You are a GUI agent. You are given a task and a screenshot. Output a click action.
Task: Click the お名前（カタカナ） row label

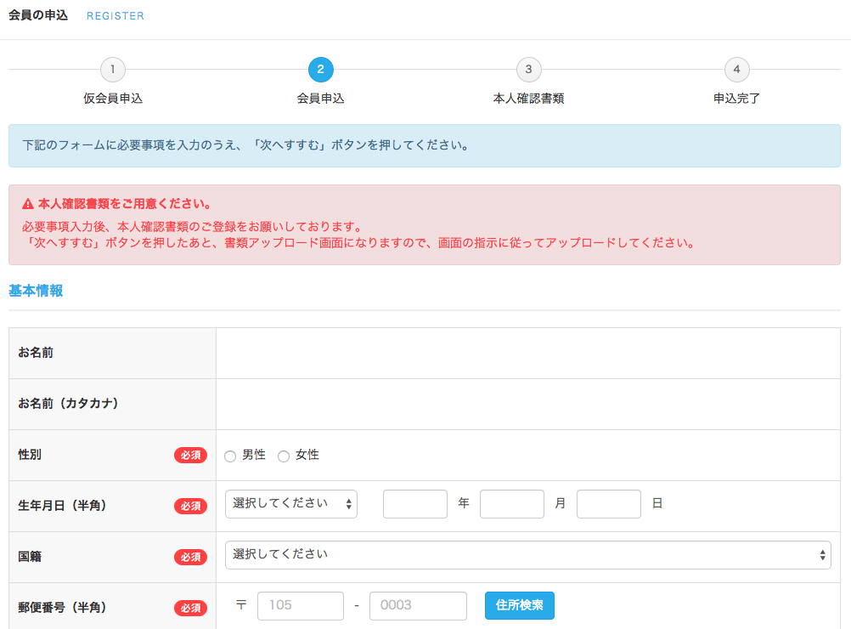tap(69, 404)
